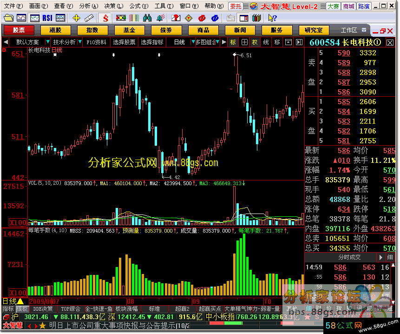400x334 pixels.
Task: Click the chart question-mark icon
Action: (176, 18)
